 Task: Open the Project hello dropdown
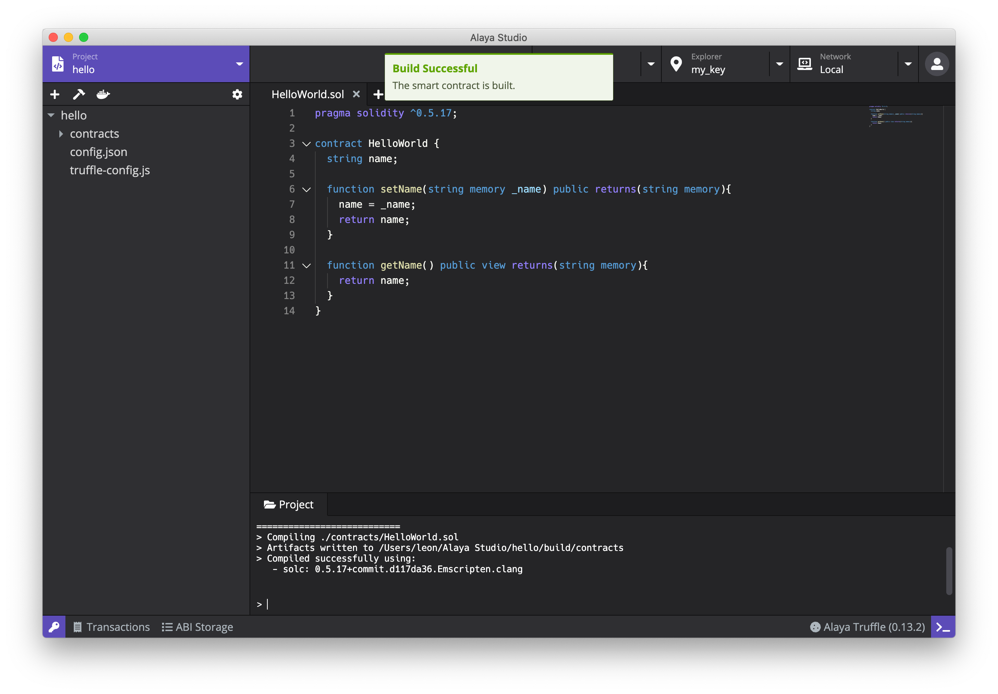point(239,64)
